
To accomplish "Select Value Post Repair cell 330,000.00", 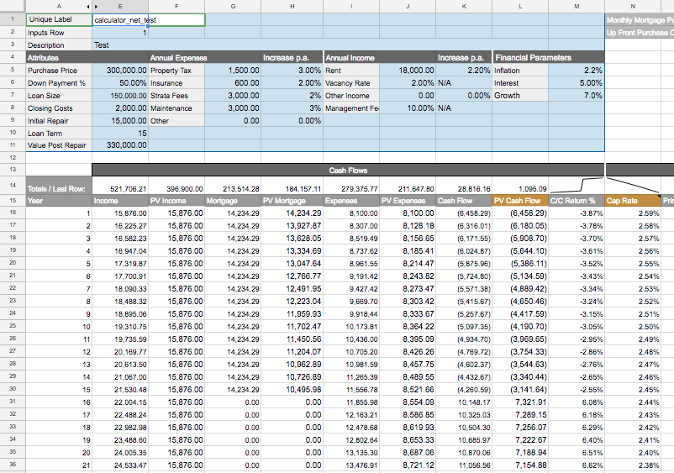I will [x=120, y=145].
